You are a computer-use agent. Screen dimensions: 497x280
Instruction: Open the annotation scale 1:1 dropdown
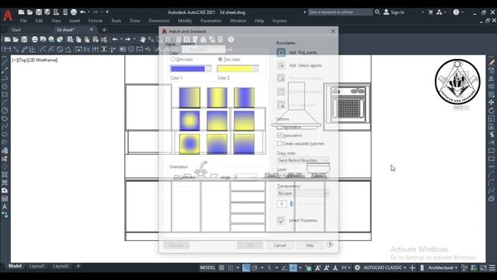pyautogui.click(x=346, y=268)
